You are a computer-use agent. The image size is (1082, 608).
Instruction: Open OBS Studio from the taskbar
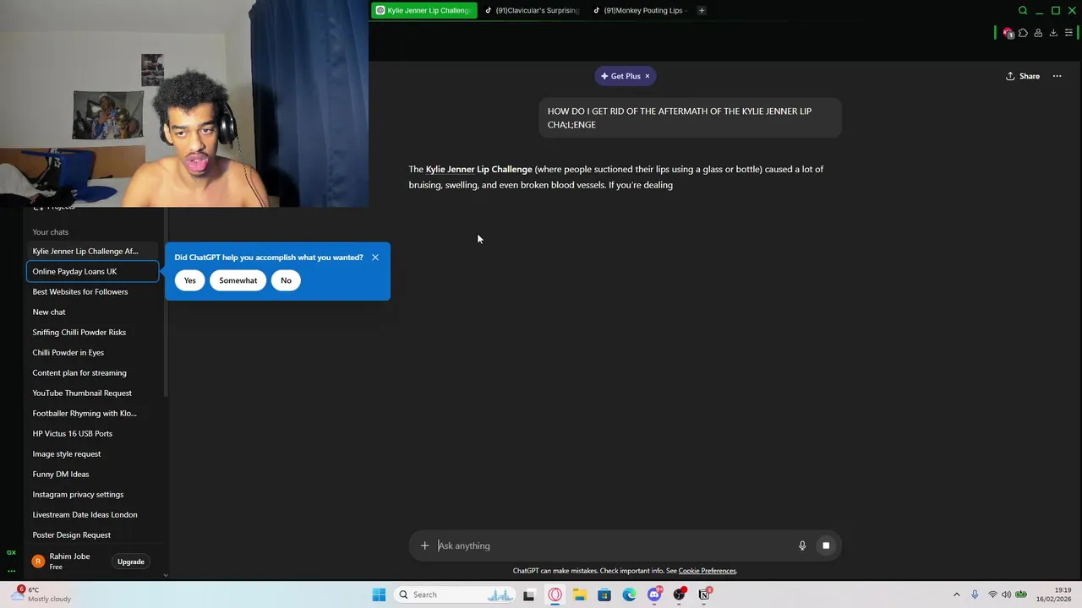pos(680,594)
